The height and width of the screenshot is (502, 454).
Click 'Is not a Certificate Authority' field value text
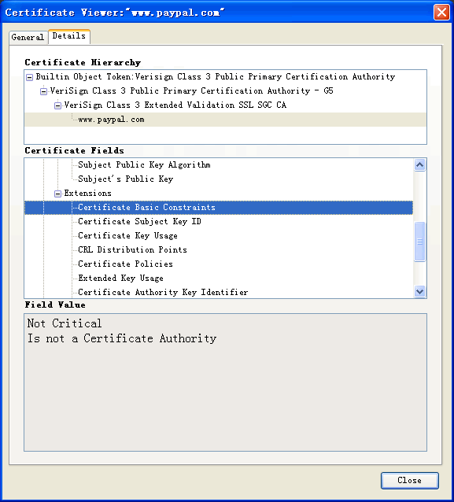click(122, 338)
